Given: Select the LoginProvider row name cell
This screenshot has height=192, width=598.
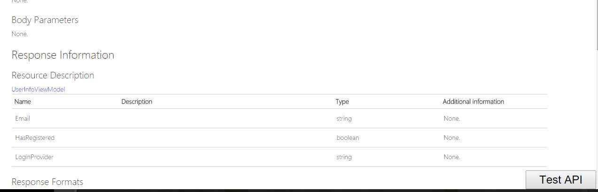Looking at the screenshot, I should point(34,157).
